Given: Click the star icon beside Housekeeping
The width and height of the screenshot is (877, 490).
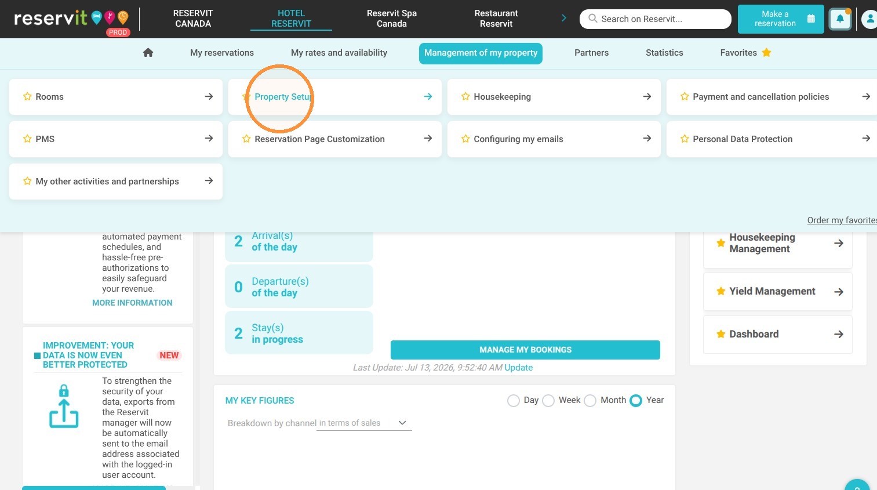Looking at the screenshot, I should click(465, 97).
